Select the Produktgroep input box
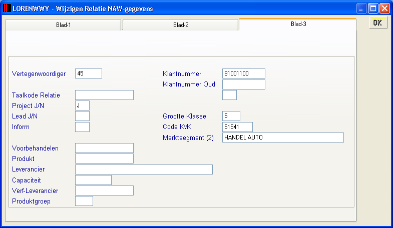393x228 pixels. (x=84, y=201)
